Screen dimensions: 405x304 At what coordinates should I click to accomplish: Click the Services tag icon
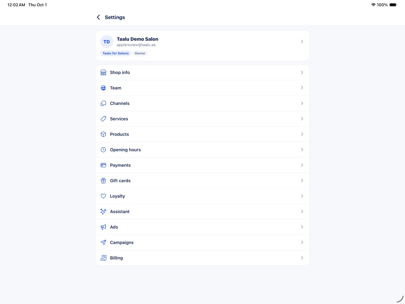(x=103, y=119)
